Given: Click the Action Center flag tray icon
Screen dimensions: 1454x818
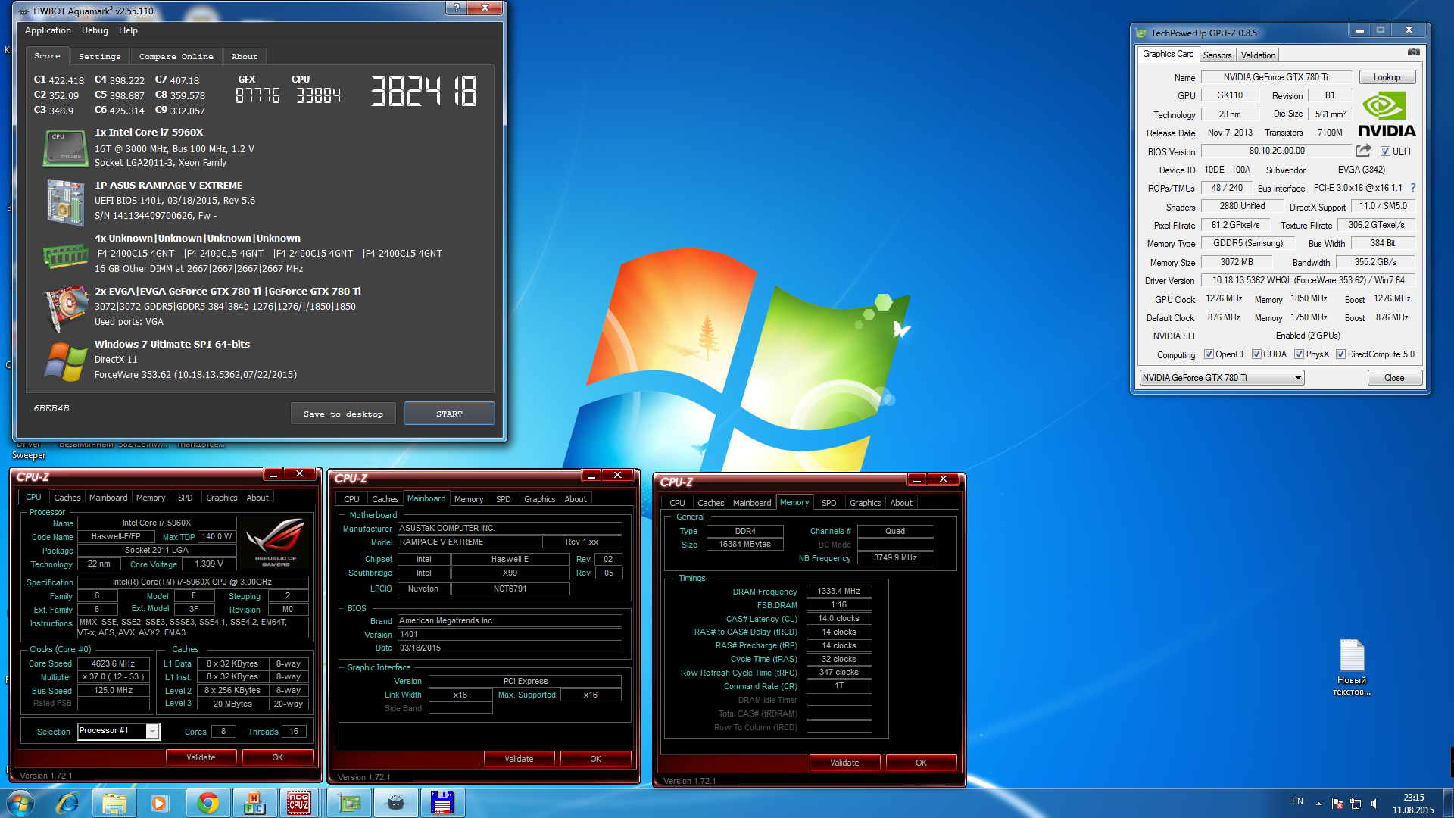Looking at the screenshot, I should 1337,804.
